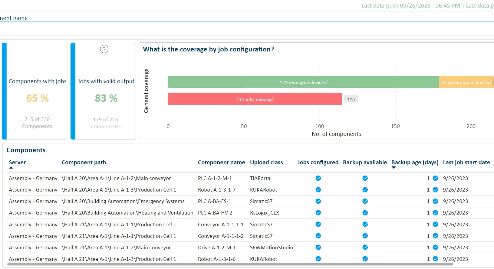This screenshot has width=494, height=269.
Task: Click the Components table title
Action: (26, 150)
